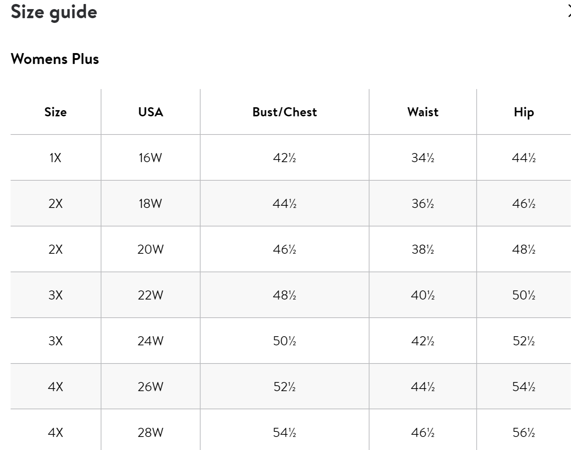The width and height of the screenshot is (571, 450).
Task: Click the 34½ waist measurement
Action: [423, 158]
